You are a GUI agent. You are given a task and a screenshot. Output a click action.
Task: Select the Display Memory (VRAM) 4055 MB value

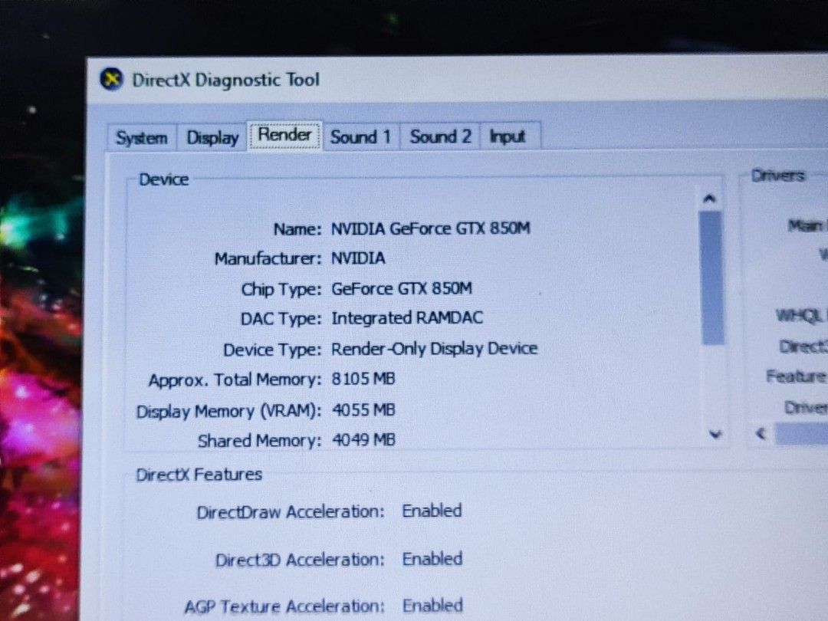pyautogui.click(x=366, y=410)
